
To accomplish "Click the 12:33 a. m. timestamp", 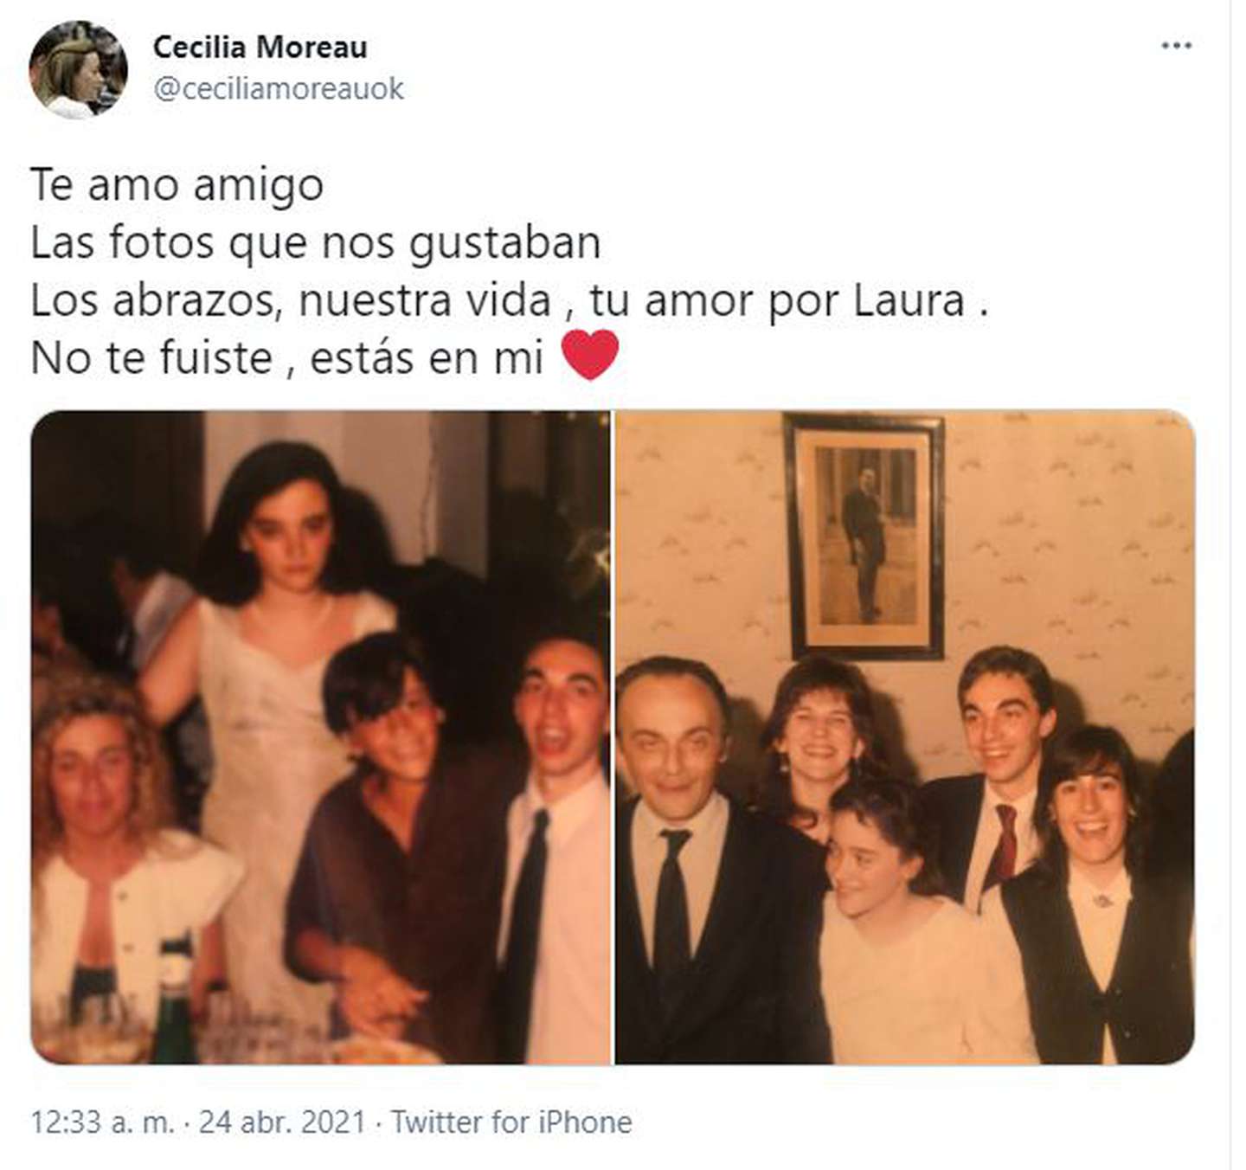I will pyautogui.click(x=102, y=1122).
